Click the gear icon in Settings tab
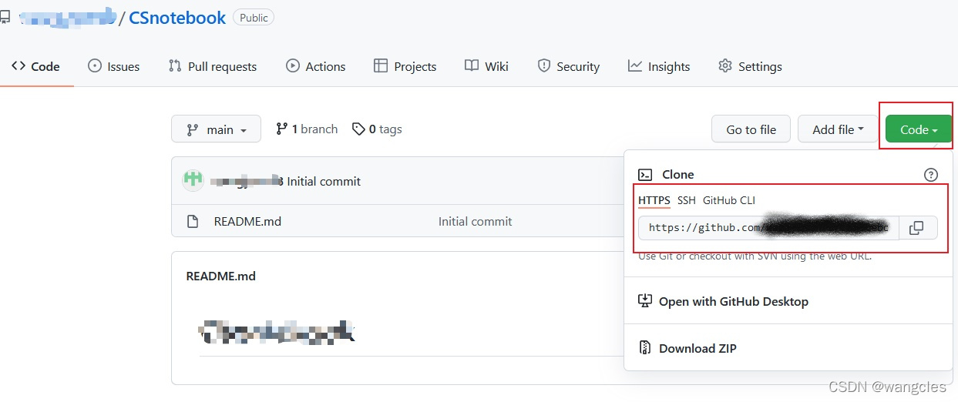This screenshot has height=402, width=958. point(725,66)
